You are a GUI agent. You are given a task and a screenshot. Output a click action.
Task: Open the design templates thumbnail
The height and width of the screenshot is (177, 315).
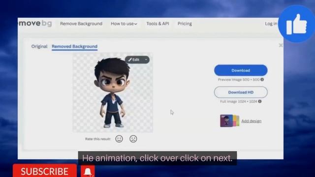(x=230, y=120)
